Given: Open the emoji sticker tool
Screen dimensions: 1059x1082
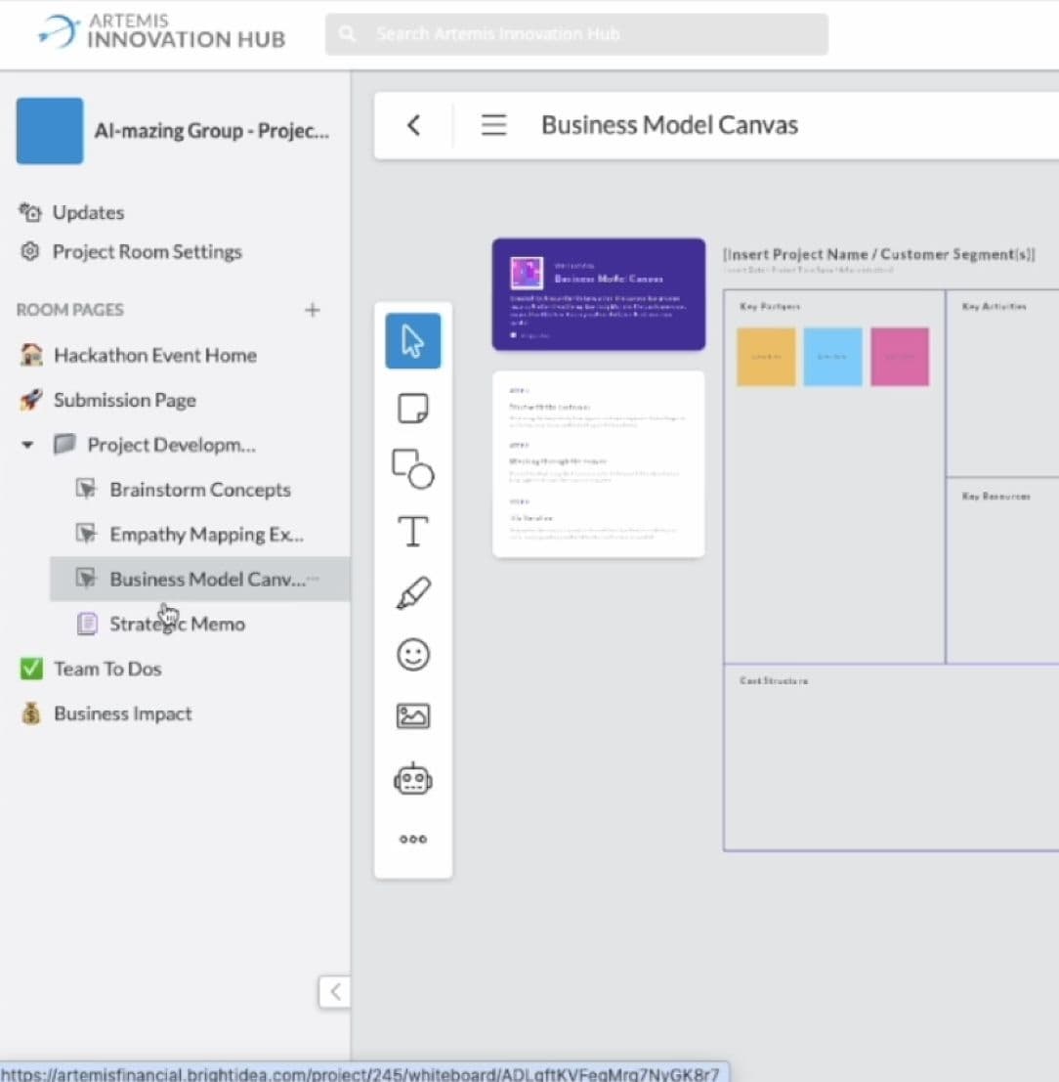Looking at the screenshot, I should pos(412,654).
